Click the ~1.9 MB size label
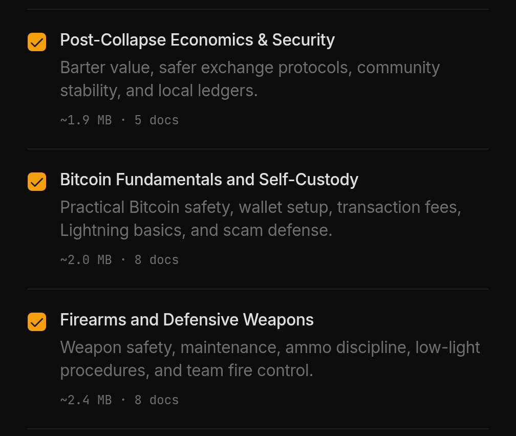 tap(86, 120)
